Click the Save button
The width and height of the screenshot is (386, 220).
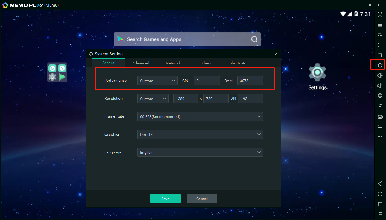(165, 199)
